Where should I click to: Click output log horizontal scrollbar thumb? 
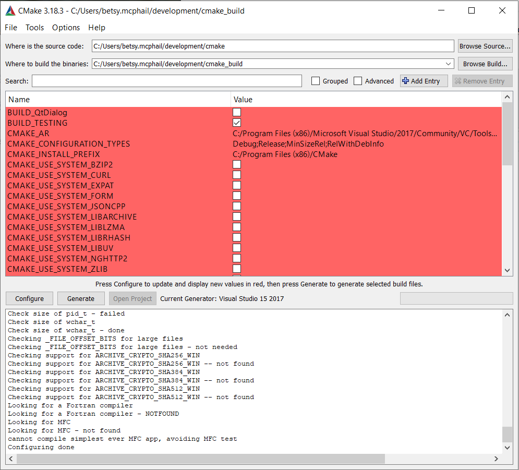coord(201,459)
